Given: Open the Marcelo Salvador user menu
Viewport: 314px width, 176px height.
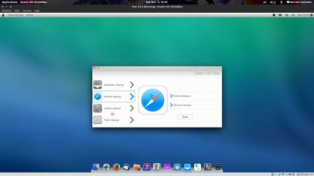Looking at the screenshot, I should click(x=299, y=2).
